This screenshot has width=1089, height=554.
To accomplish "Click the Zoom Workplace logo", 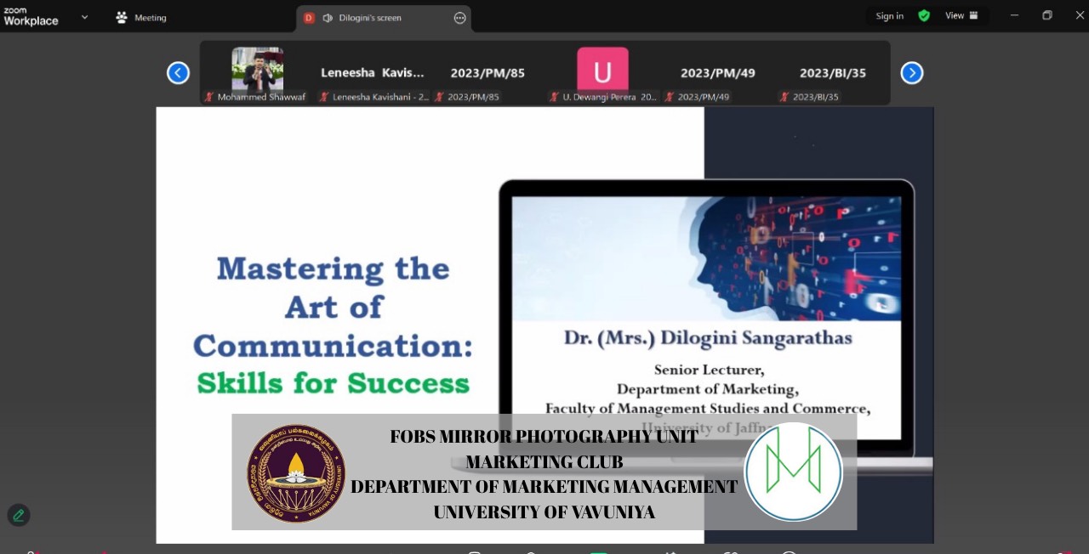I will click(x=31, y=16).
